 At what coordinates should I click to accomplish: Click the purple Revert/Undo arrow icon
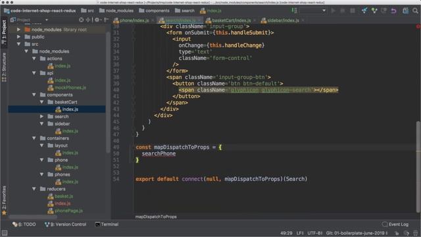click(393, 11)
